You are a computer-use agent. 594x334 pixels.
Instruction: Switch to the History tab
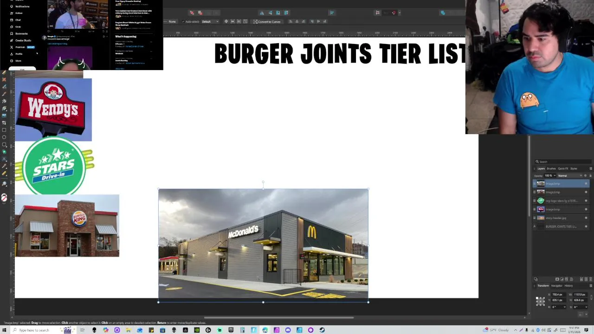(x=568, y=286)
